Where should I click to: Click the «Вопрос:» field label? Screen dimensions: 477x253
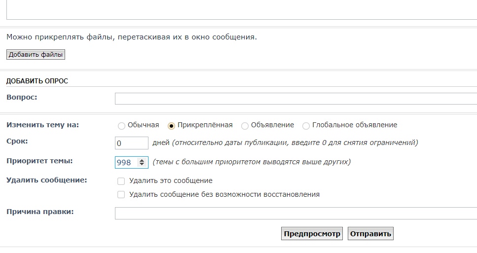click(x=22, y=97)
